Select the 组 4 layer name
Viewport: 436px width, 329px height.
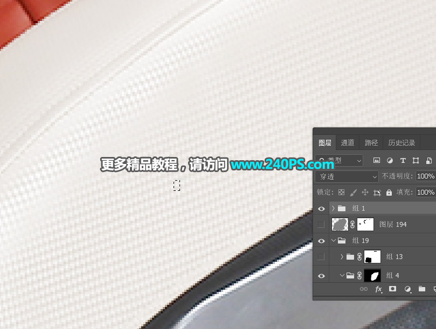pos(392,275)
